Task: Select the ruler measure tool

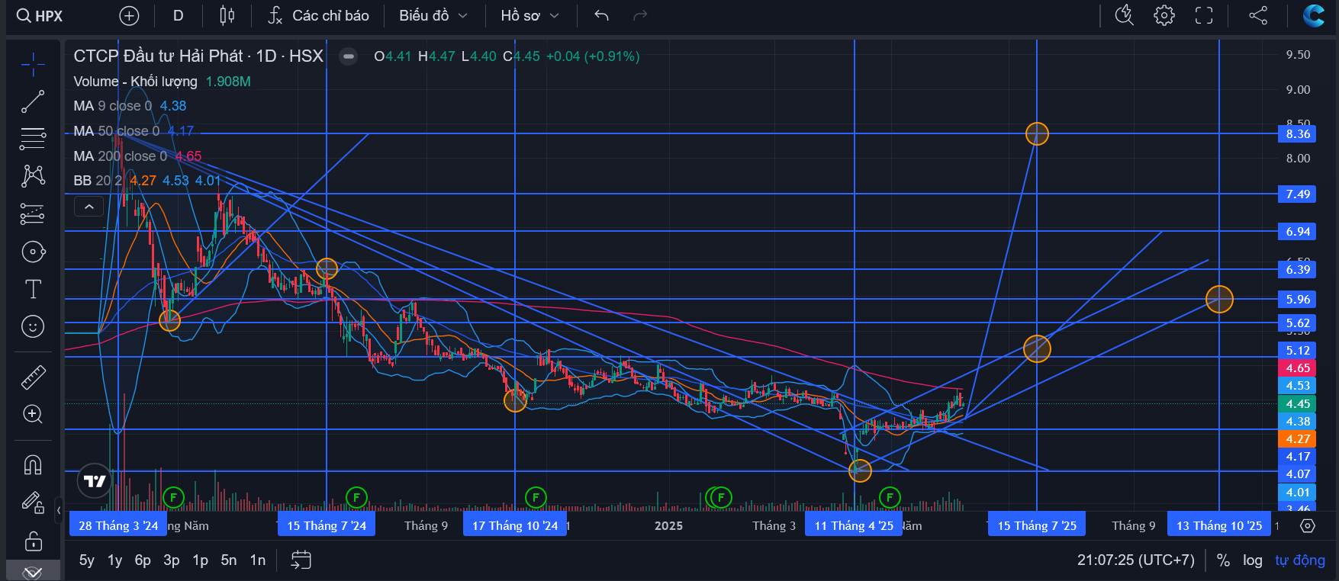Action: 33,377
